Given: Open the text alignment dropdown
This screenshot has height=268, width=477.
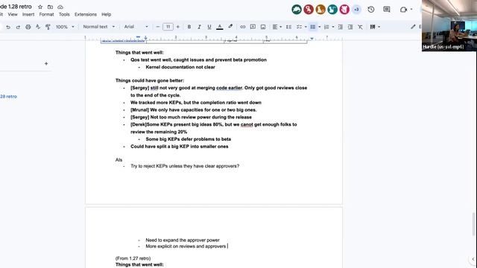Looking at the screenshot, I should pyautogui.click(x=277, y=27).
